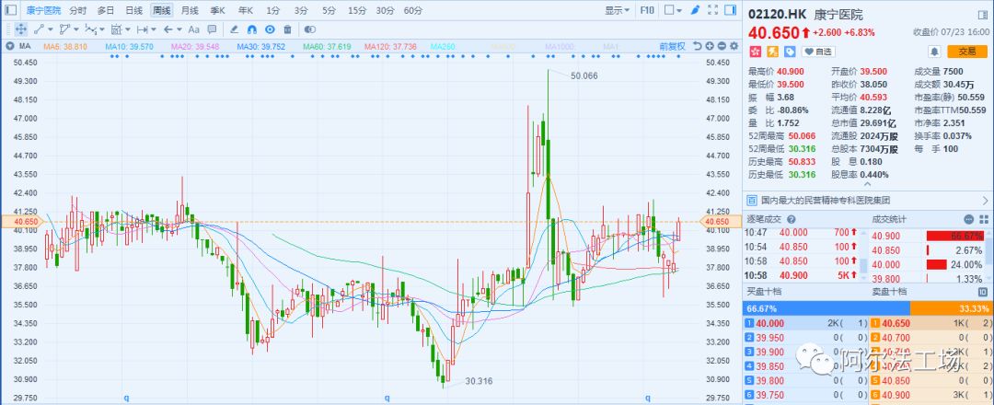
Task: Click the undo/reset chart arrow icon
Action: tap(698, 46)
